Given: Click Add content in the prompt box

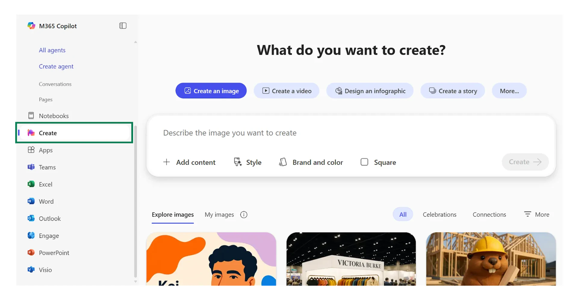Looking at the screenshot, I should click(196, 162).
